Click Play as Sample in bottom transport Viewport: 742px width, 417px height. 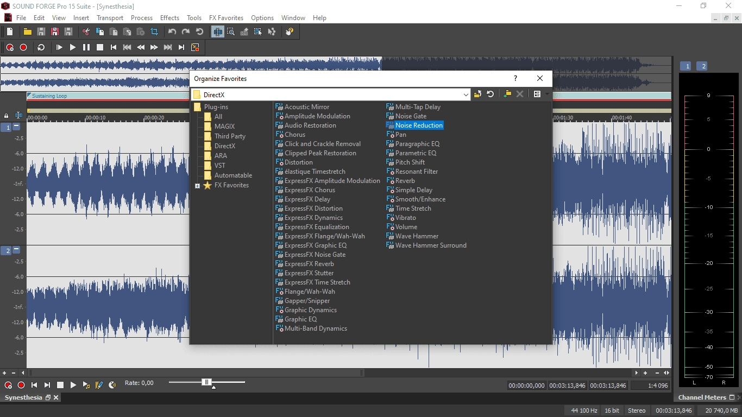tap(86, 385)
